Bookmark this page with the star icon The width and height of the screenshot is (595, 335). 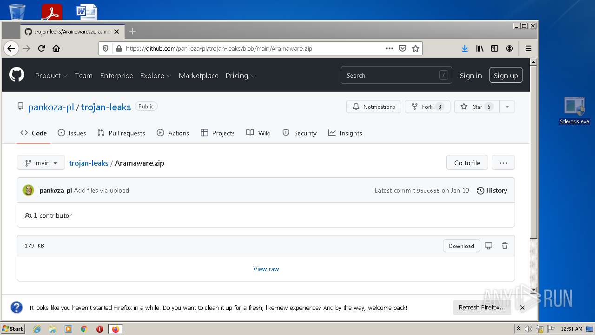click(416, 48)
